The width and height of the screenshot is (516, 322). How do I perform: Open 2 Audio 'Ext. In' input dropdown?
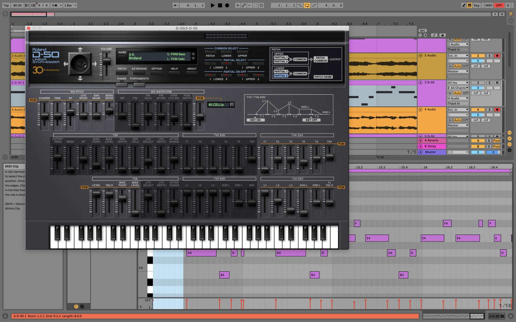tap(458, 56)
